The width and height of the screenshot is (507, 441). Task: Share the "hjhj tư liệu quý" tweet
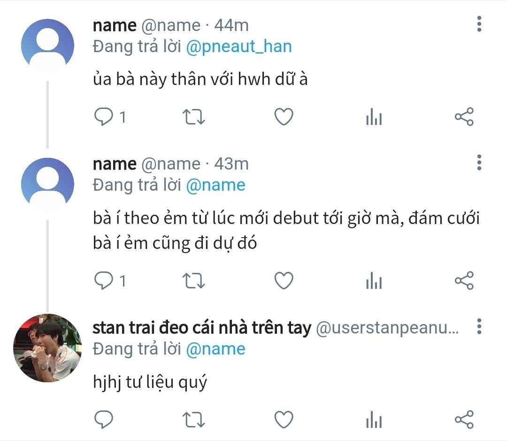click(464, 419)
